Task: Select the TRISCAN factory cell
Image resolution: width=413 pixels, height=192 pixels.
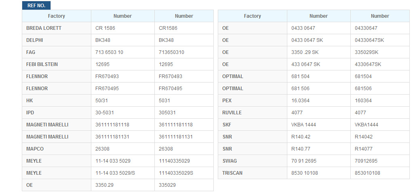Action: click(253, 173)
